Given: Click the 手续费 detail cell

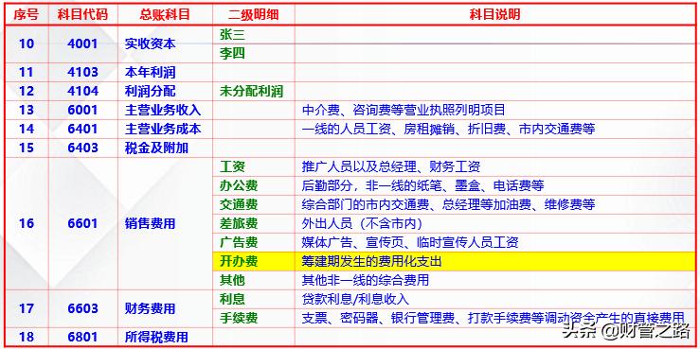Looking at the screenshot, I should (253, 318).
